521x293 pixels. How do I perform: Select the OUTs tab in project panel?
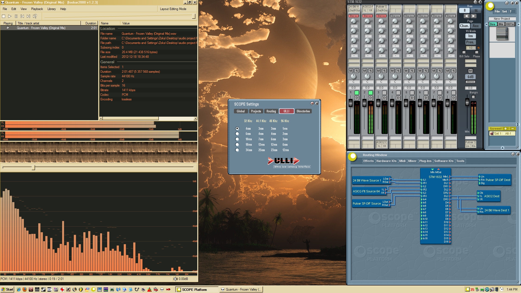510,24
